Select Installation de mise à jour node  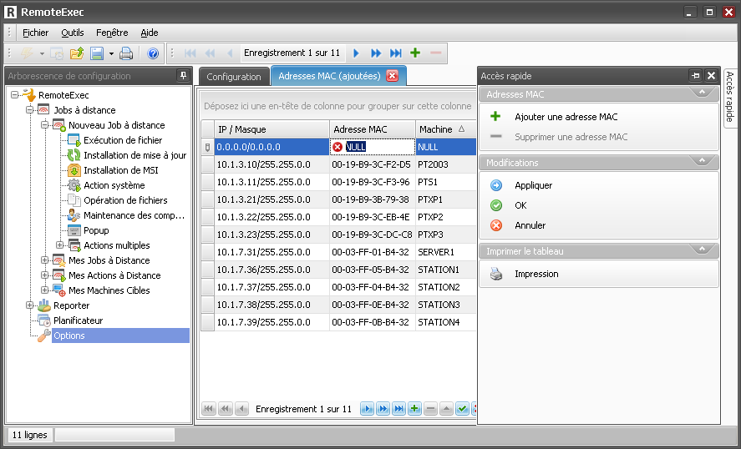[x=134, y=155]
